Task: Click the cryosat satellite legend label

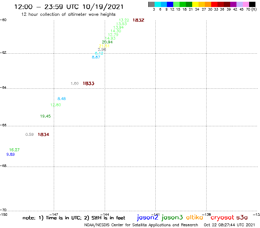Action: coord(222,218)
